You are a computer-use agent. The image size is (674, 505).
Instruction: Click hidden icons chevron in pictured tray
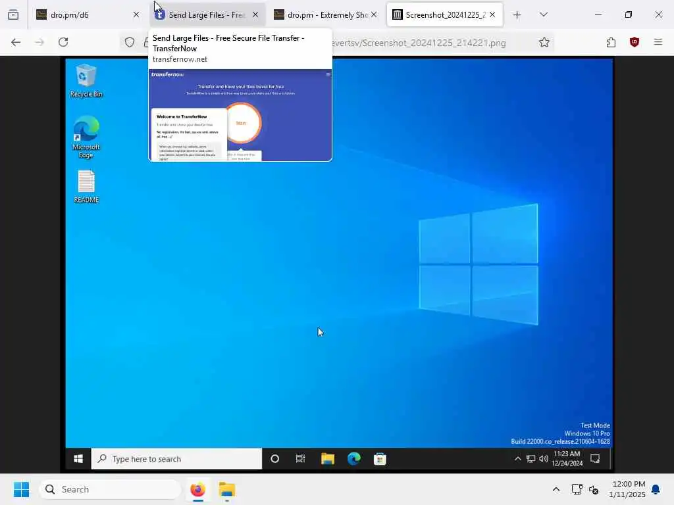518,459
